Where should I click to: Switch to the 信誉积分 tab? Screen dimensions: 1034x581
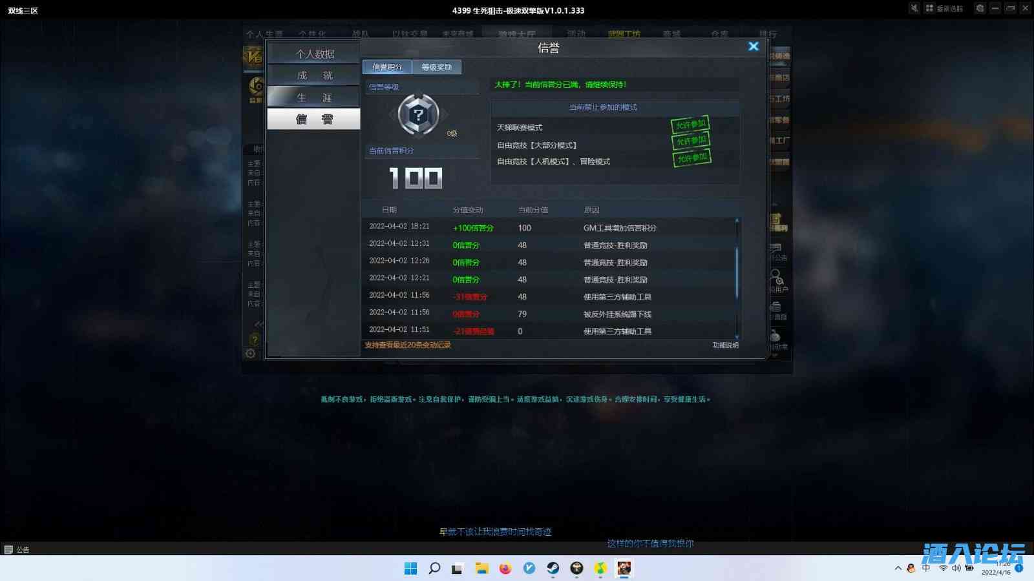tap(387, 67)
